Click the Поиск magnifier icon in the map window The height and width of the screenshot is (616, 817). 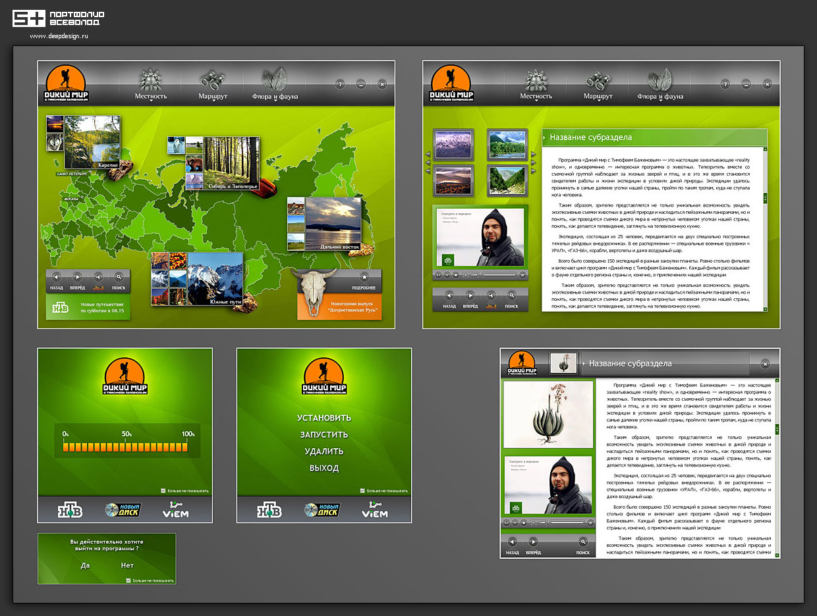[x=119, y=277]
